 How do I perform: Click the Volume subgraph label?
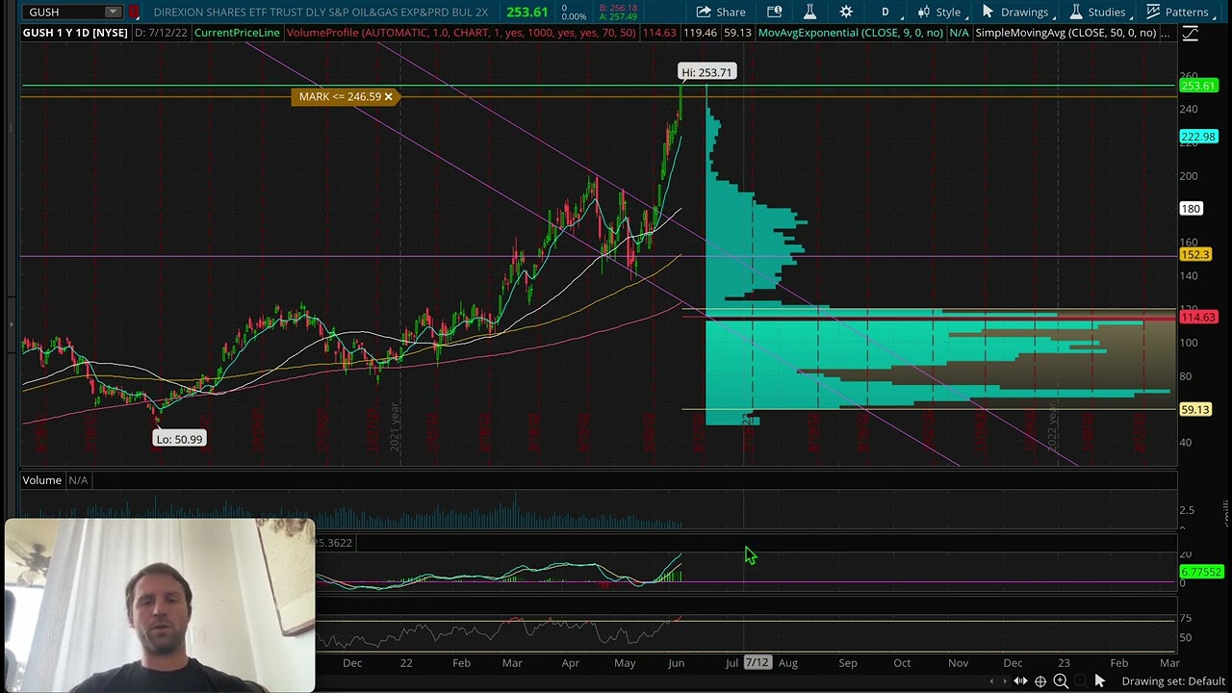tap(41, 480)
